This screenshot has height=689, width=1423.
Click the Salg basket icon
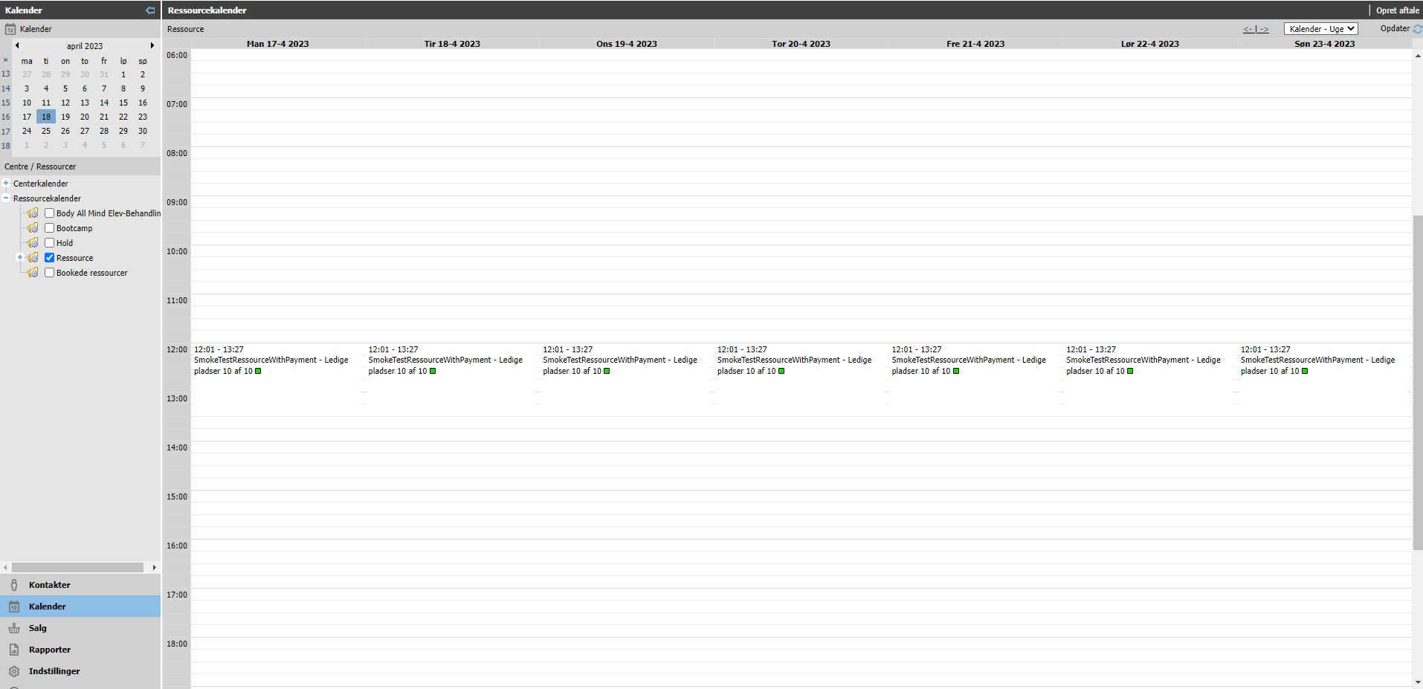(14, 628)
